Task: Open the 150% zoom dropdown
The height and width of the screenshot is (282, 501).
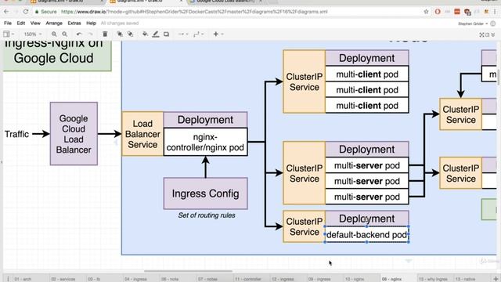Action: coord(32,34)
